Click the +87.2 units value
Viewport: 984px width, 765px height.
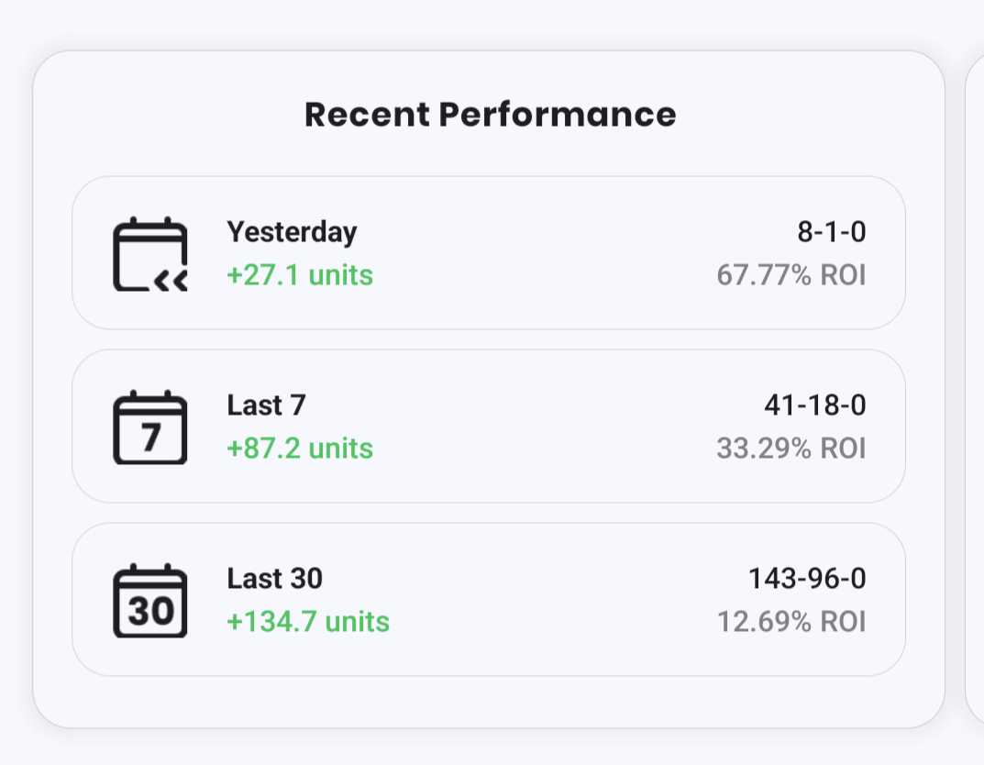[300, 449]
